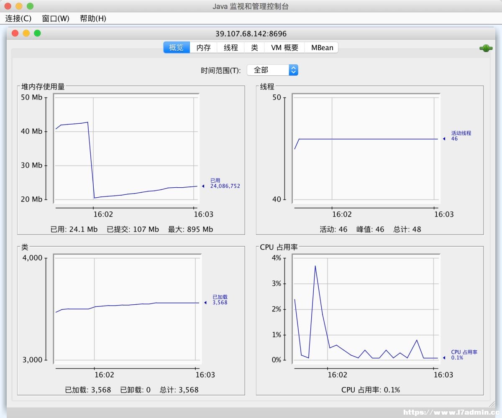Switch to the 内存 tab
This screenshot has height=418, width=502.
tap(203, 48)
